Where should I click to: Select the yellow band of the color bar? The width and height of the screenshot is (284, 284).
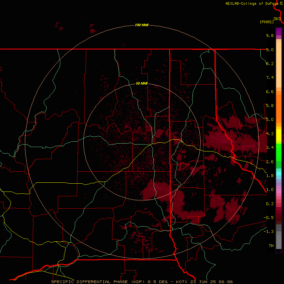279,135
